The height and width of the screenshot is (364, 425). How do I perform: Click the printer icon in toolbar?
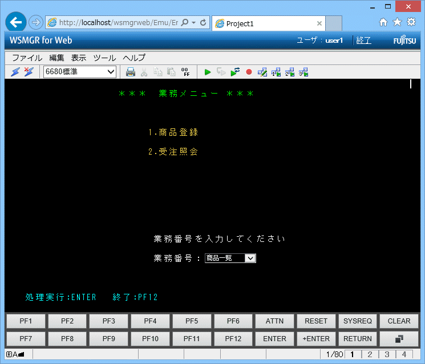click(x=131, y=72)
